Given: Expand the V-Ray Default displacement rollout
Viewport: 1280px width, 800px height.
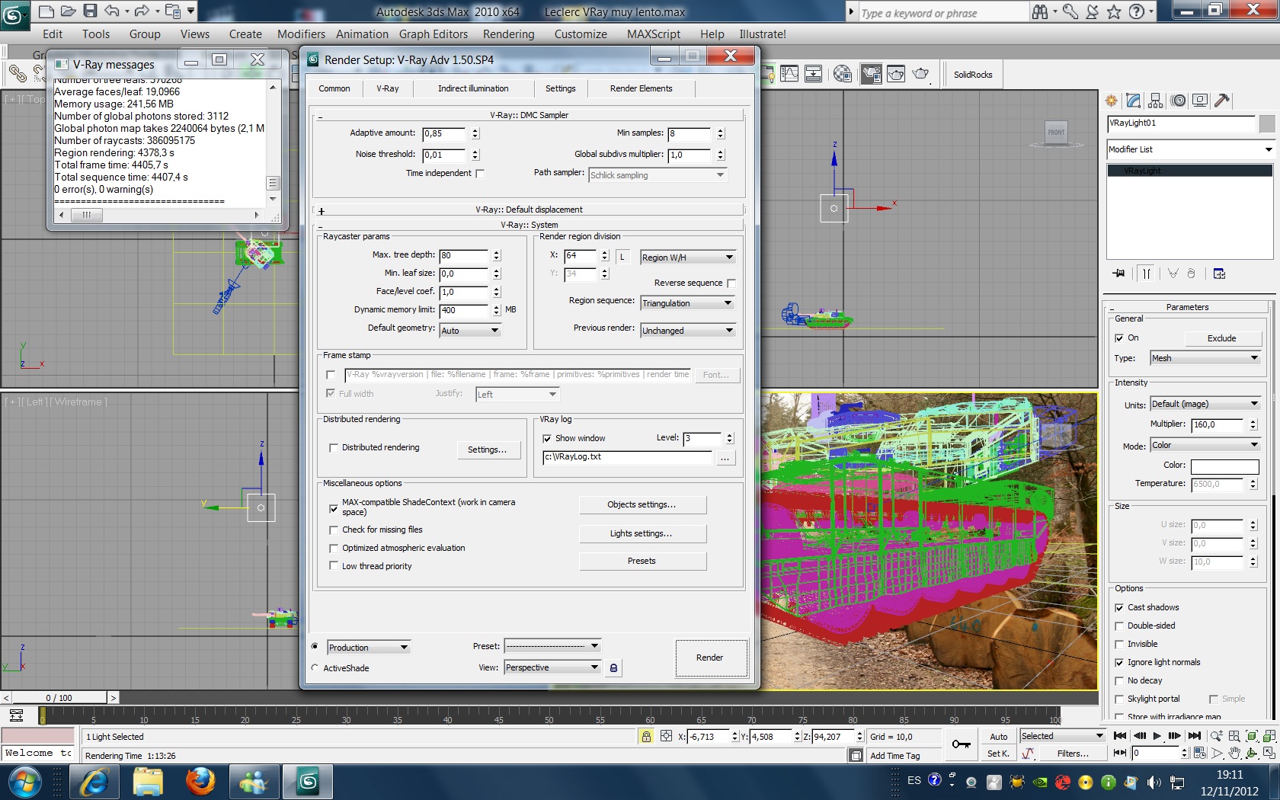Looking at the screenshot, I should 529,210.
